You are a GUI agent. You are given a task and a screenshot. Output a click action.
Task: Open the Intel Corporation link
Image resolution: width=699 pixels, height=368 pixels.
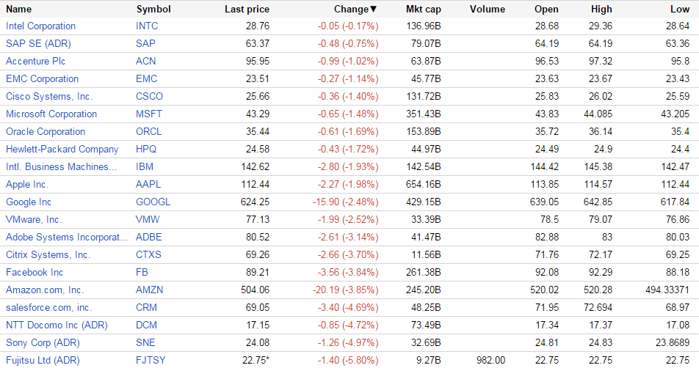(x=40, y=26)
